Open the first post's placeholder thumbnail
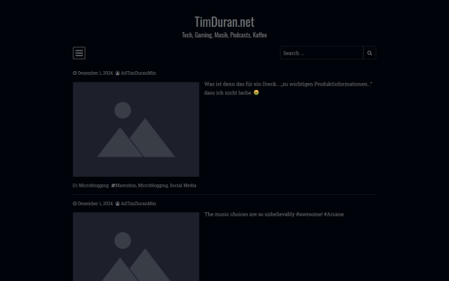The image size is (449, 281). pos(136,130)
